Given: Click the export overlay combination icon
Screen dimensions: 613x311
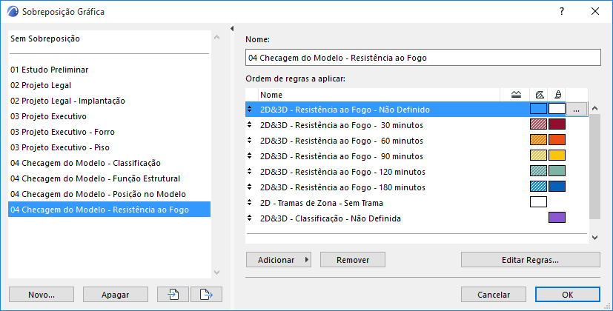Looking at the screenshot, I should click(206, 294).
